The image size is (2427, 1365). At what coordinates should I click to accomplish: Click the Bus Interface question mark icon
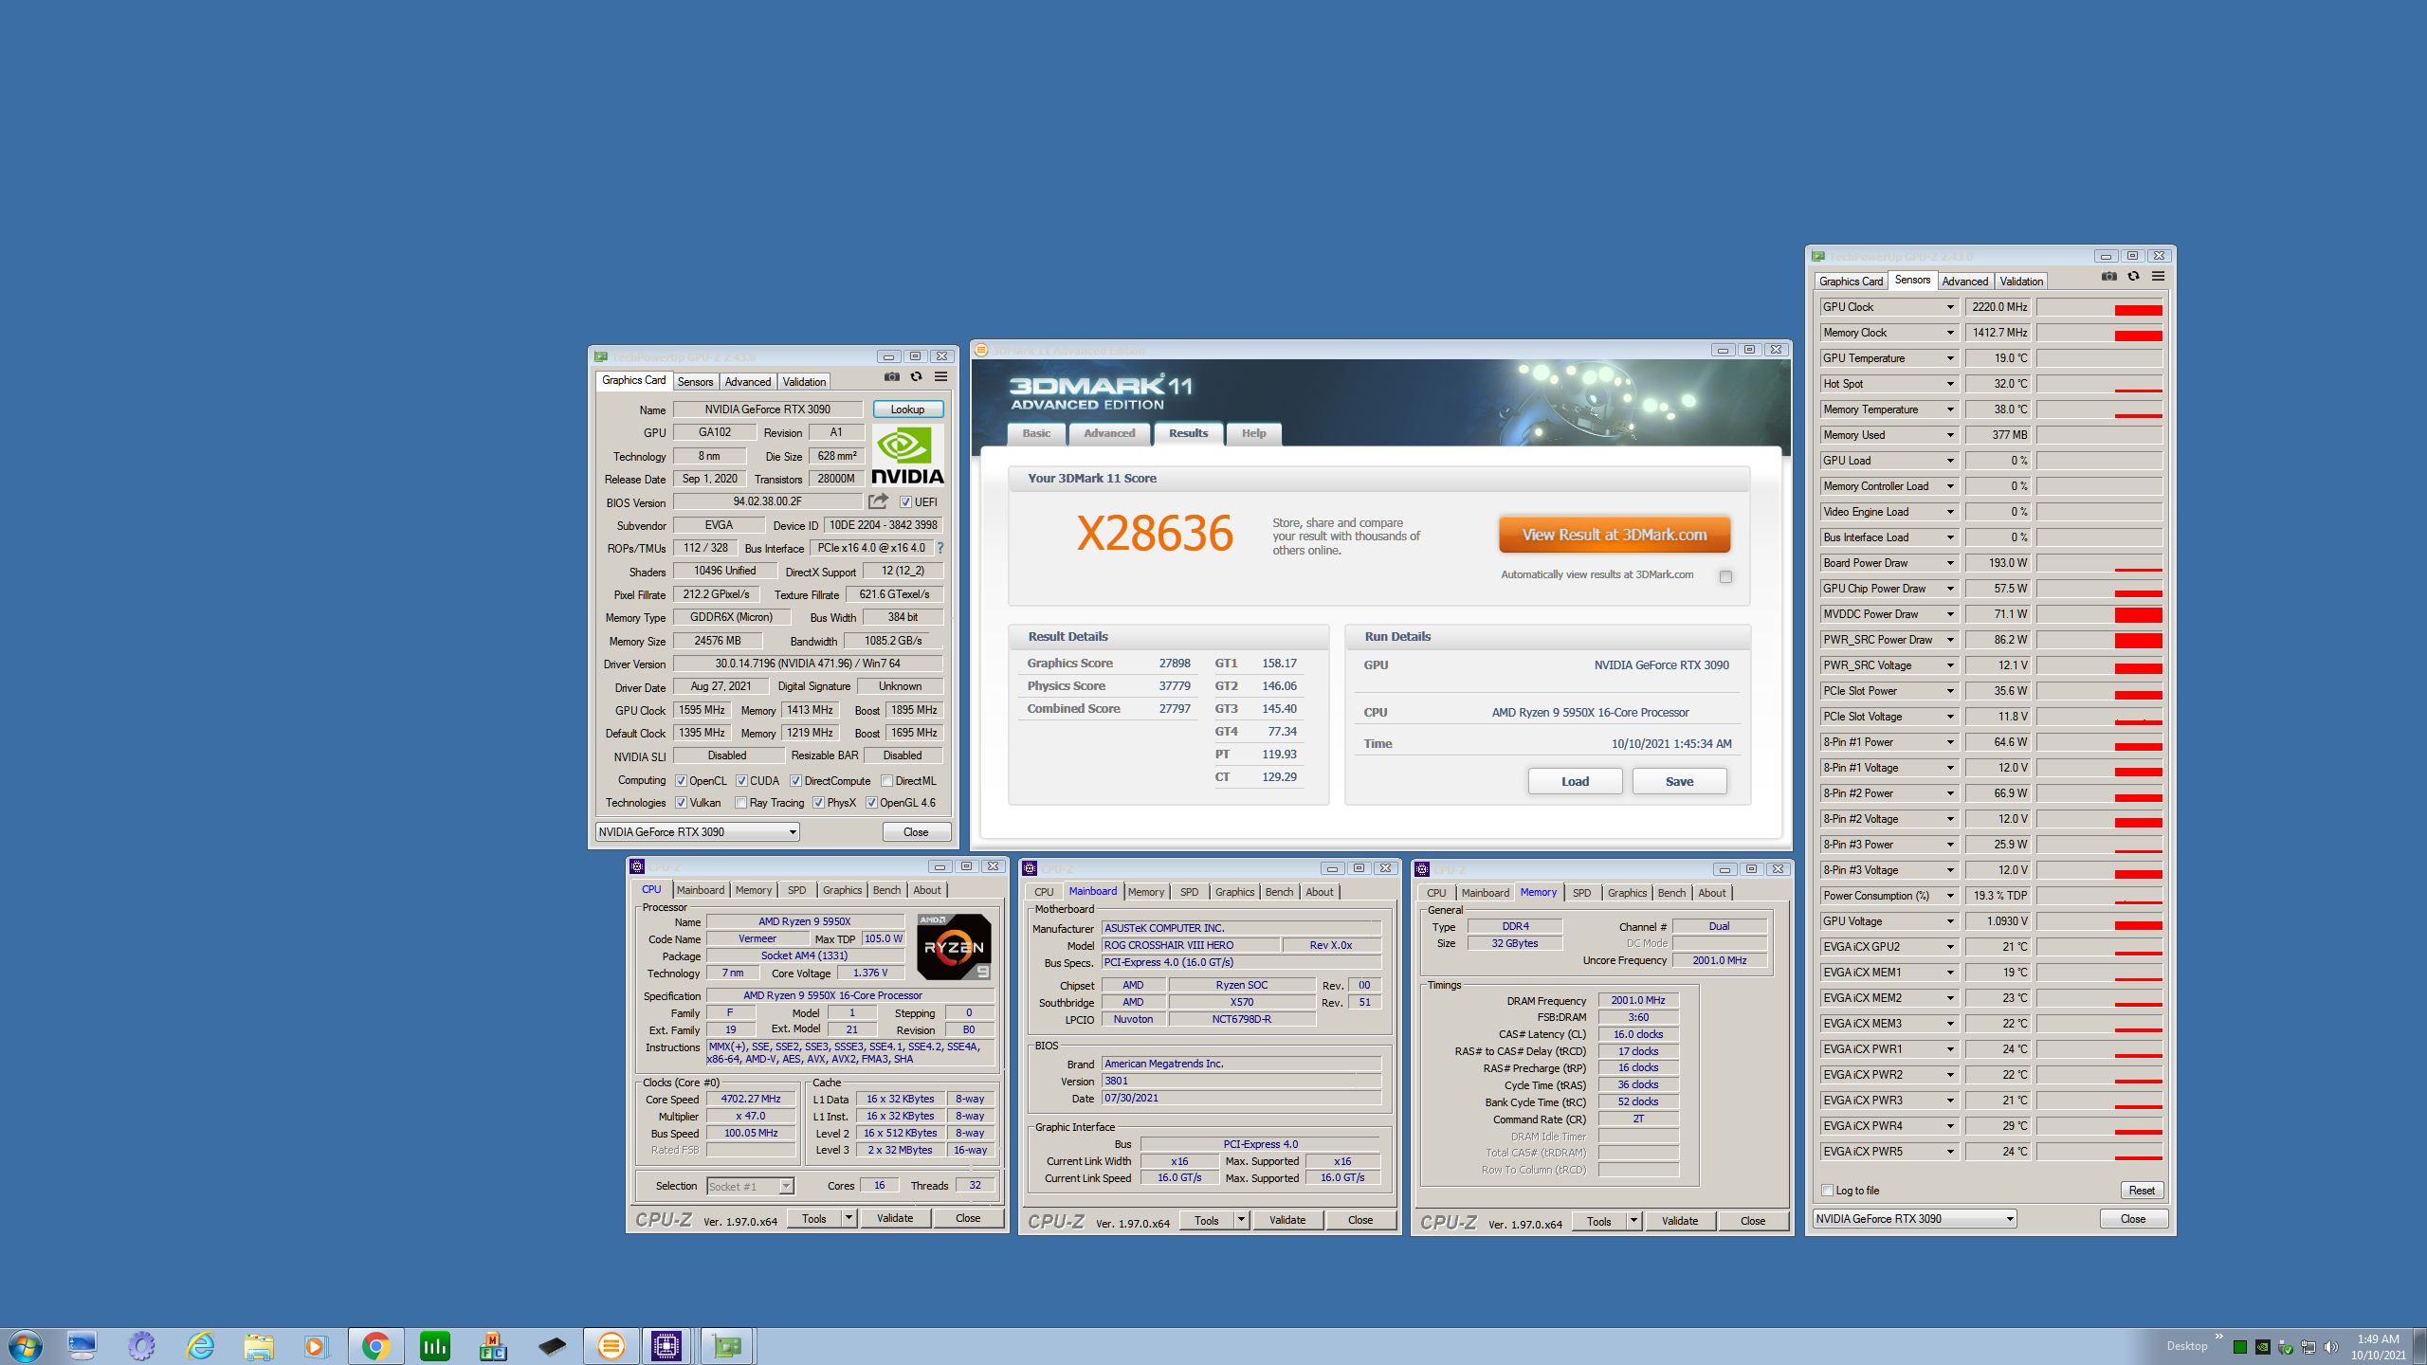[x=940, y=548]
